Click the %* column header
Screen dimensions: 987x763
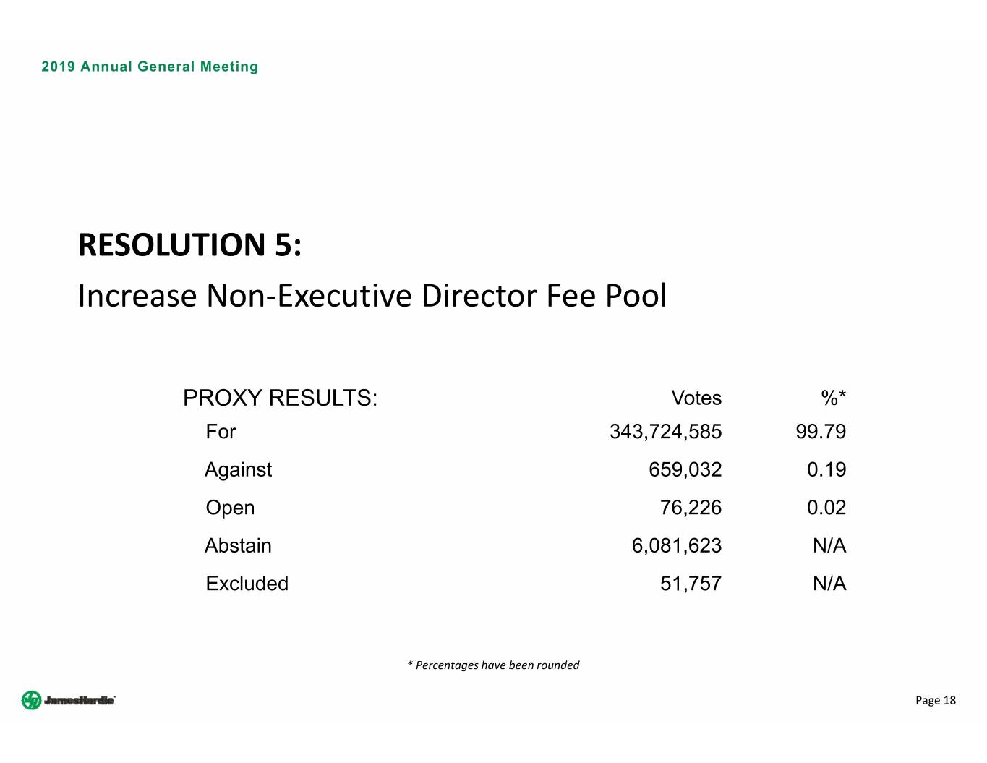pyautogui.click(x=833, y=398)
